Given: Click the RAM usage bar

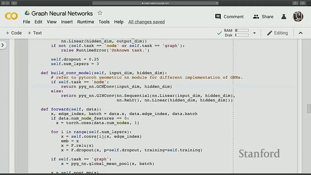Looking at the screenshot, I should (x=242, y=30).
